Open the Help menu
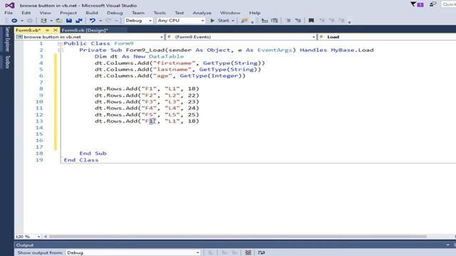 coord(255,13)
